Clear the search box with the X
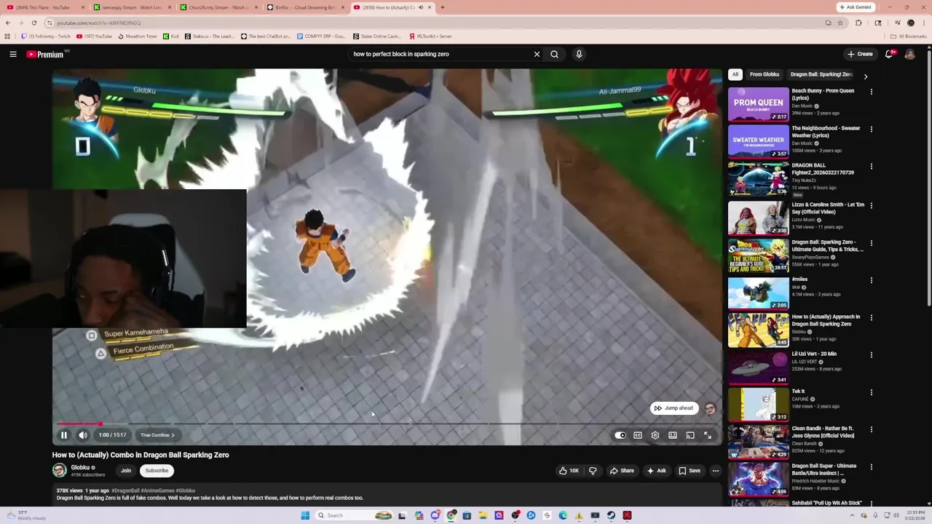The image size is (932, 524). coord(537,54)
